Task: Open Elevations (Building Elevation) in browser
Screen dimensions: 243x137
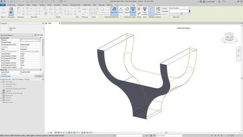Action: (x=16, y=89)
